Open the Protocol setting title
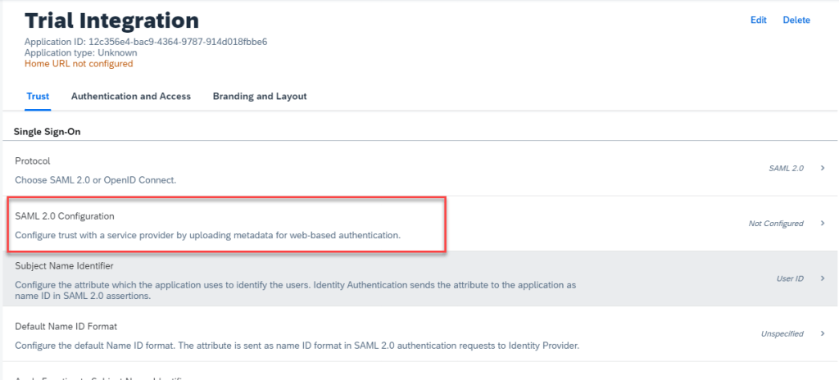Image resolution: width=839 pixels, height=380 pixels. click(33, 161)
